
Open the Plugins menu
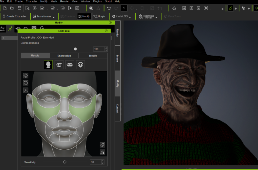coord(97,1)
